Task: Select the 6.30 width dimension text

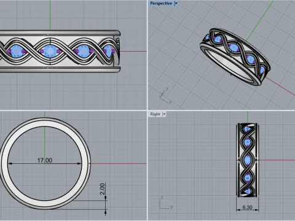Action: [x=247, y=207]
